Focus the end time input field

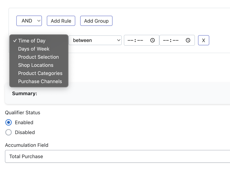[177, 40]
